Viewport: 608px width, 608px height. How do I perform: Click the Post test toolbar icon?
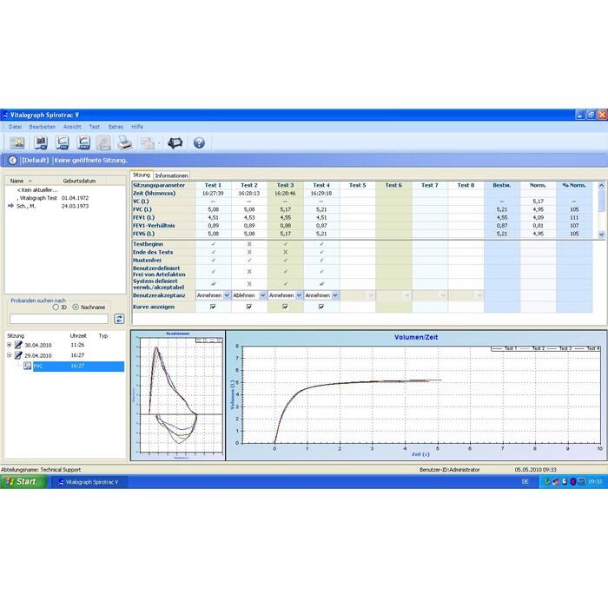[83, 142]
